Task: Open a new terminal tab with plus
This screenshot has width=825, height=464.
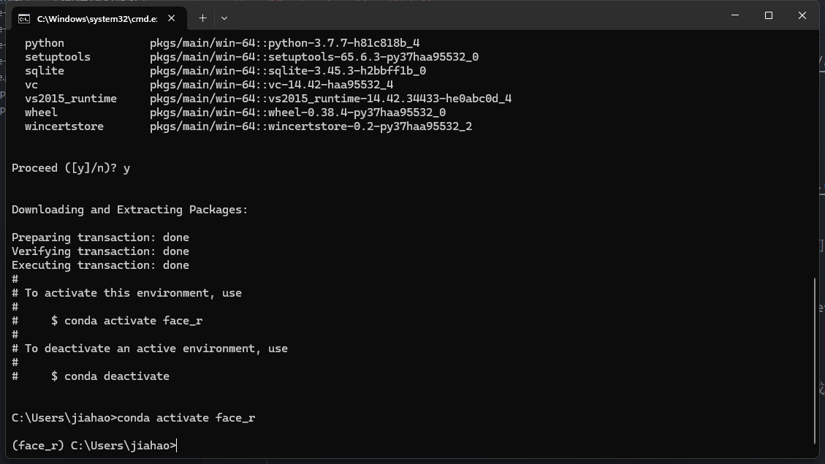Action: pyautogui.click(x=202, y=18)
